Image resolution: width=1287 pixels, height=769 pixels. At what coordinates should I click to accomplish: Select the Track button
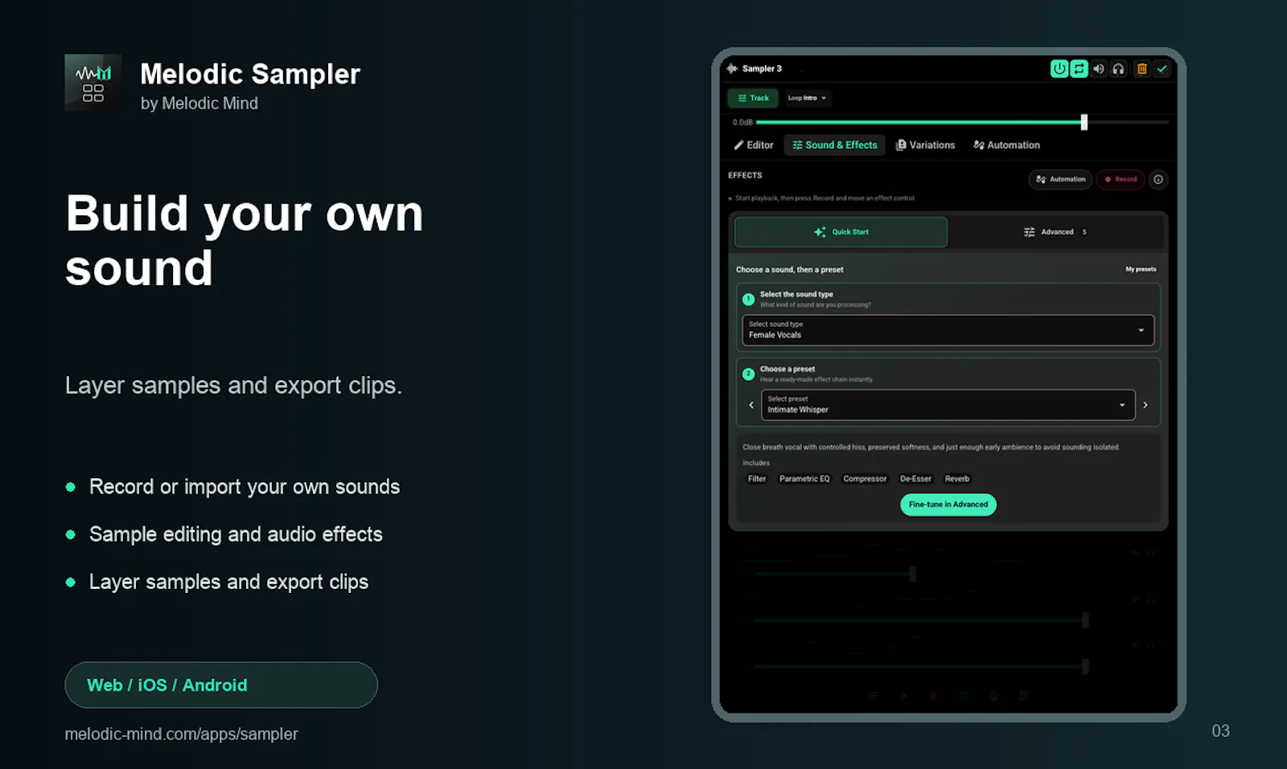point(753,98)
